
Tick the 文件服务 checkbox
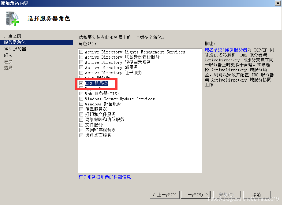[x=81, y=125]
